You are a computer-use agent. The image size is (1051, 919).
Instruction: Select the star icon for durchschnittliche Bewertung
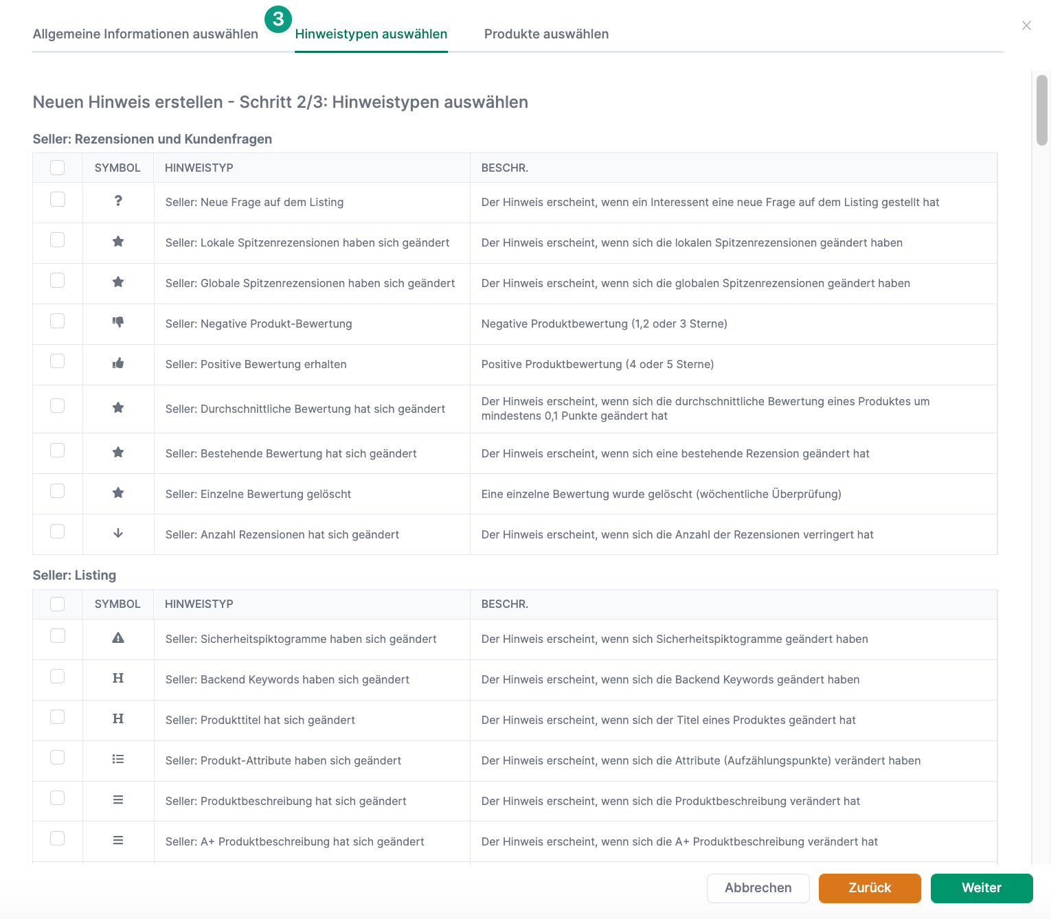117,407
